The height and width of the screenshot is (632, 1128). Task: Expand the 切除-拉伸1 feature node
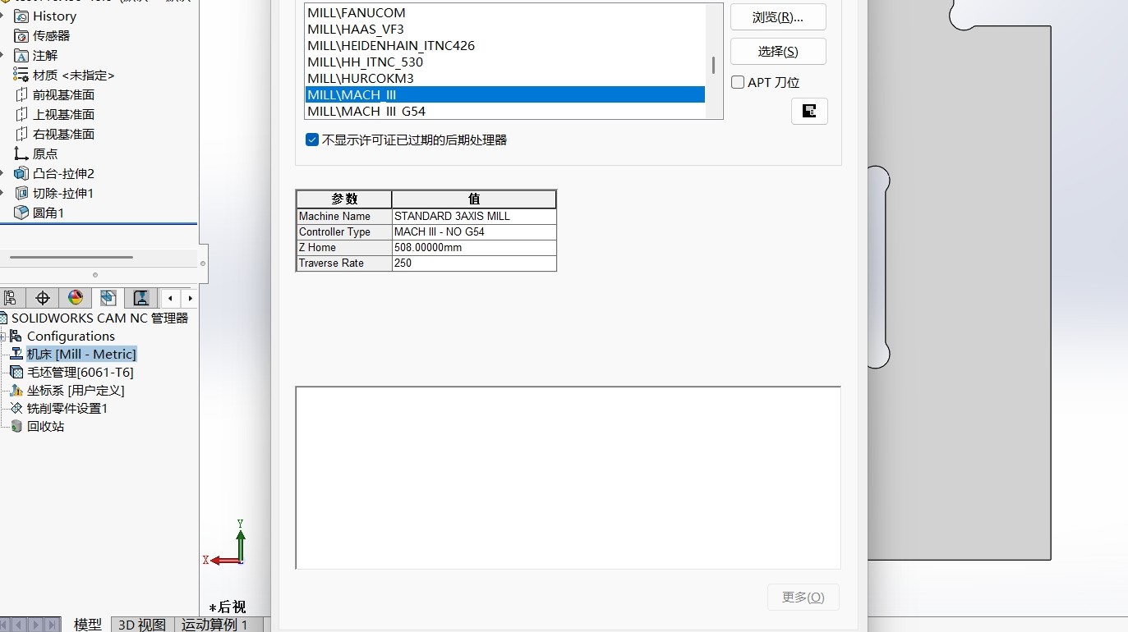point(3,193)
